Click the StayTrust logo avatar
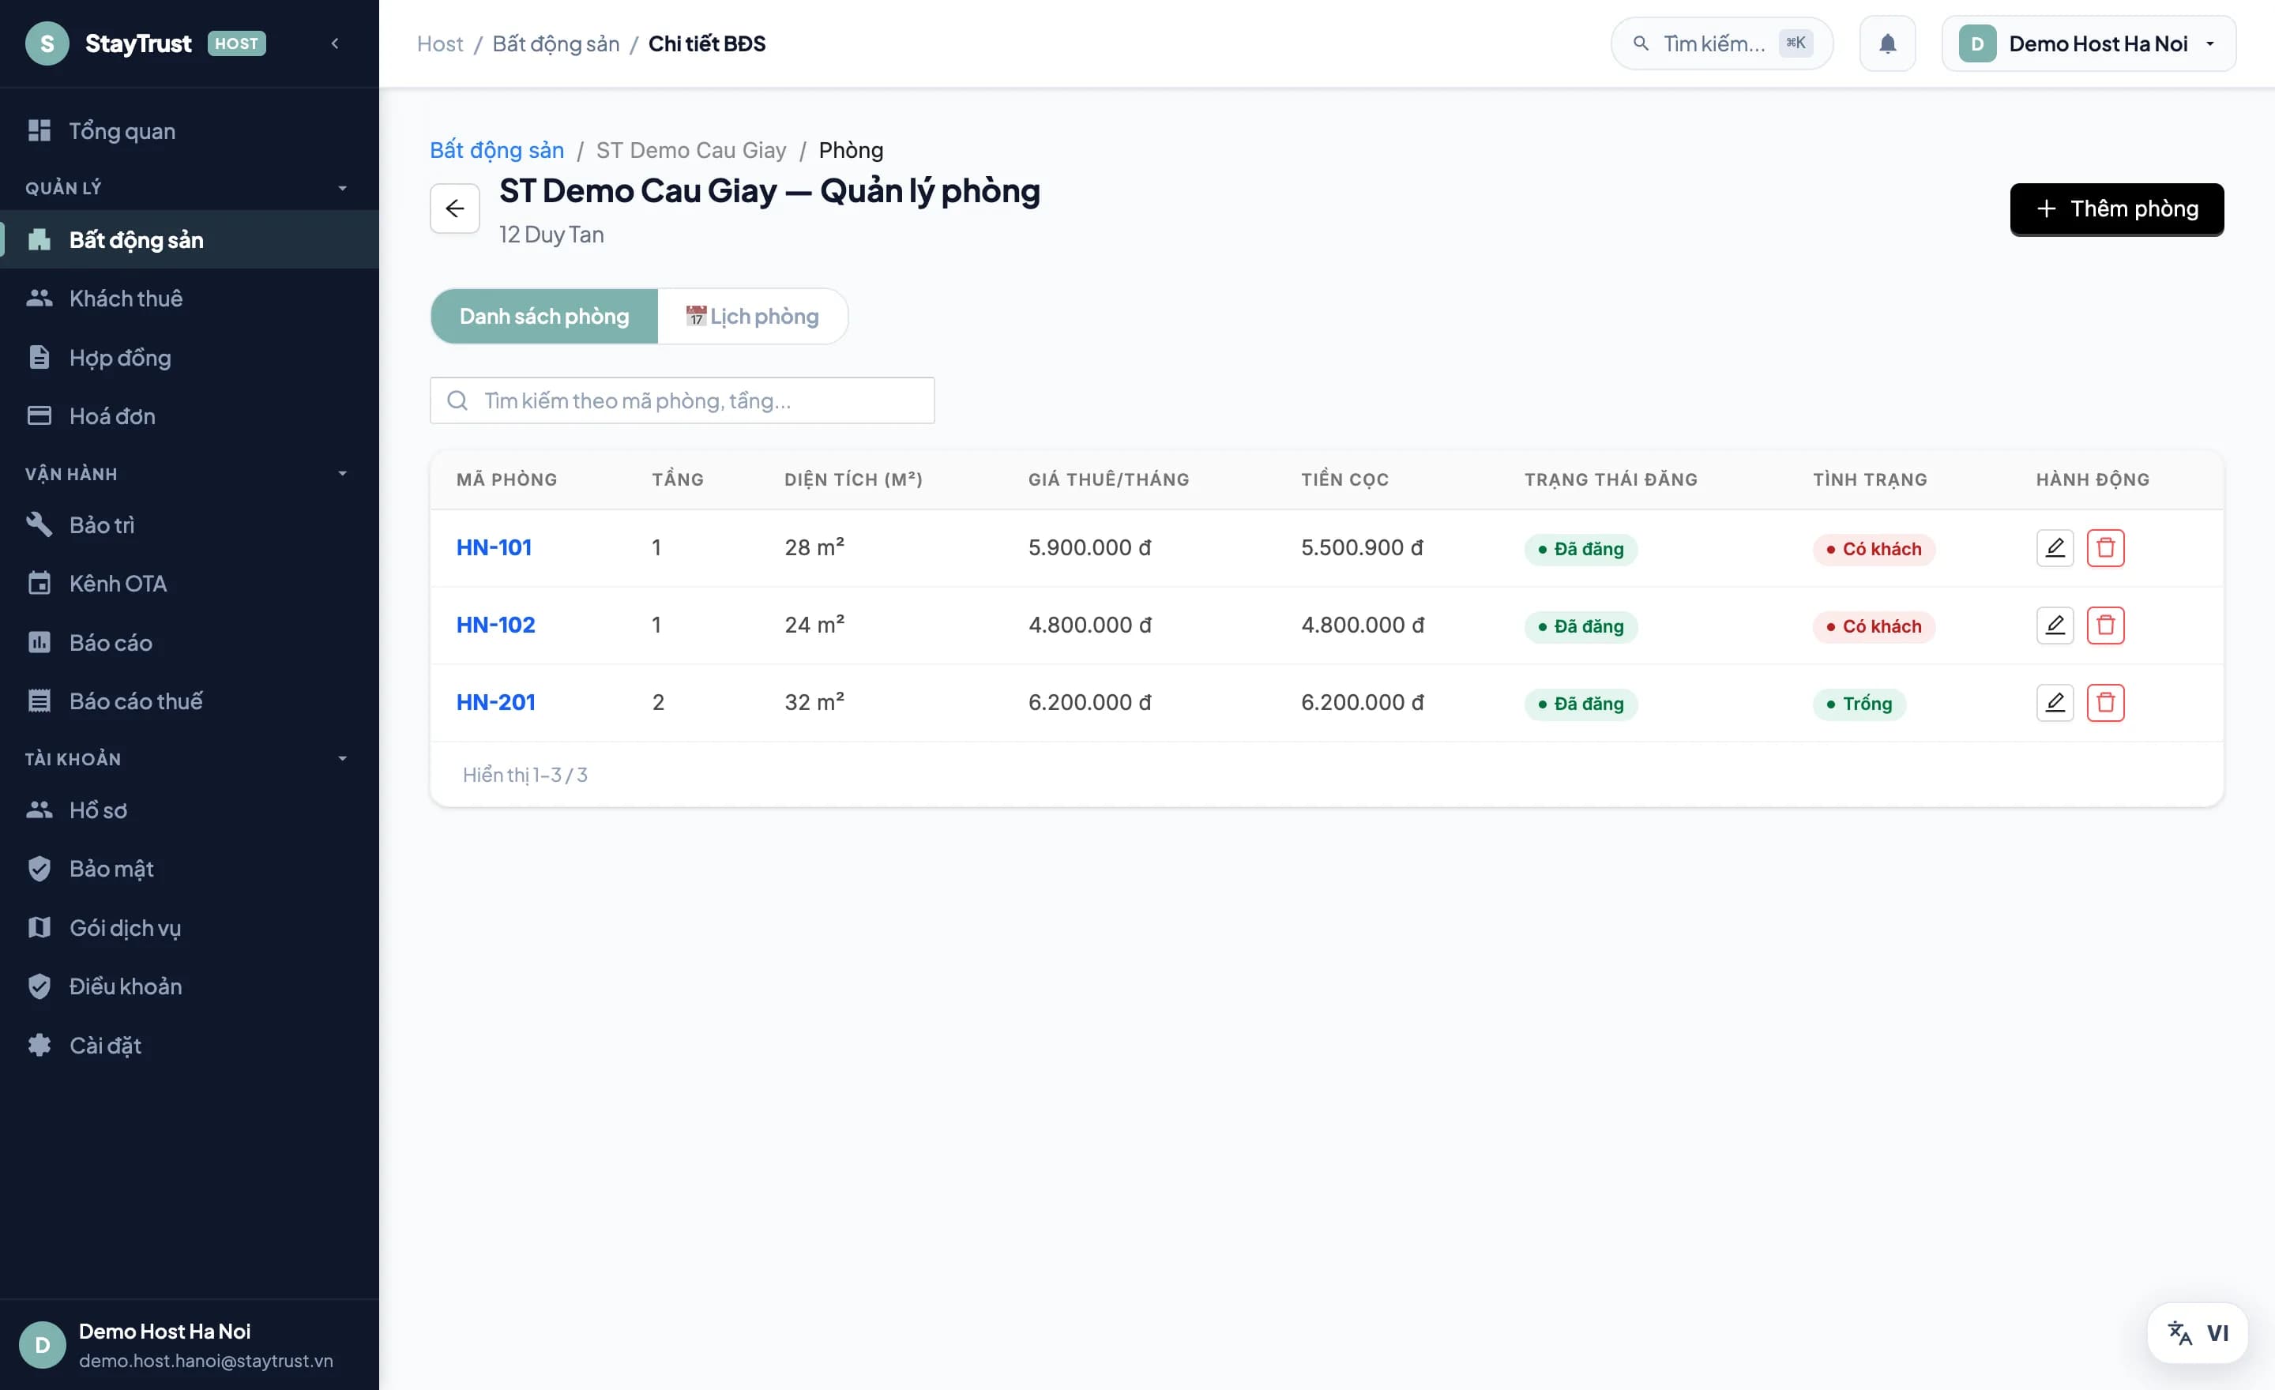The height and width of the screenshot is (1390, 2275). (x=47, y=43)
